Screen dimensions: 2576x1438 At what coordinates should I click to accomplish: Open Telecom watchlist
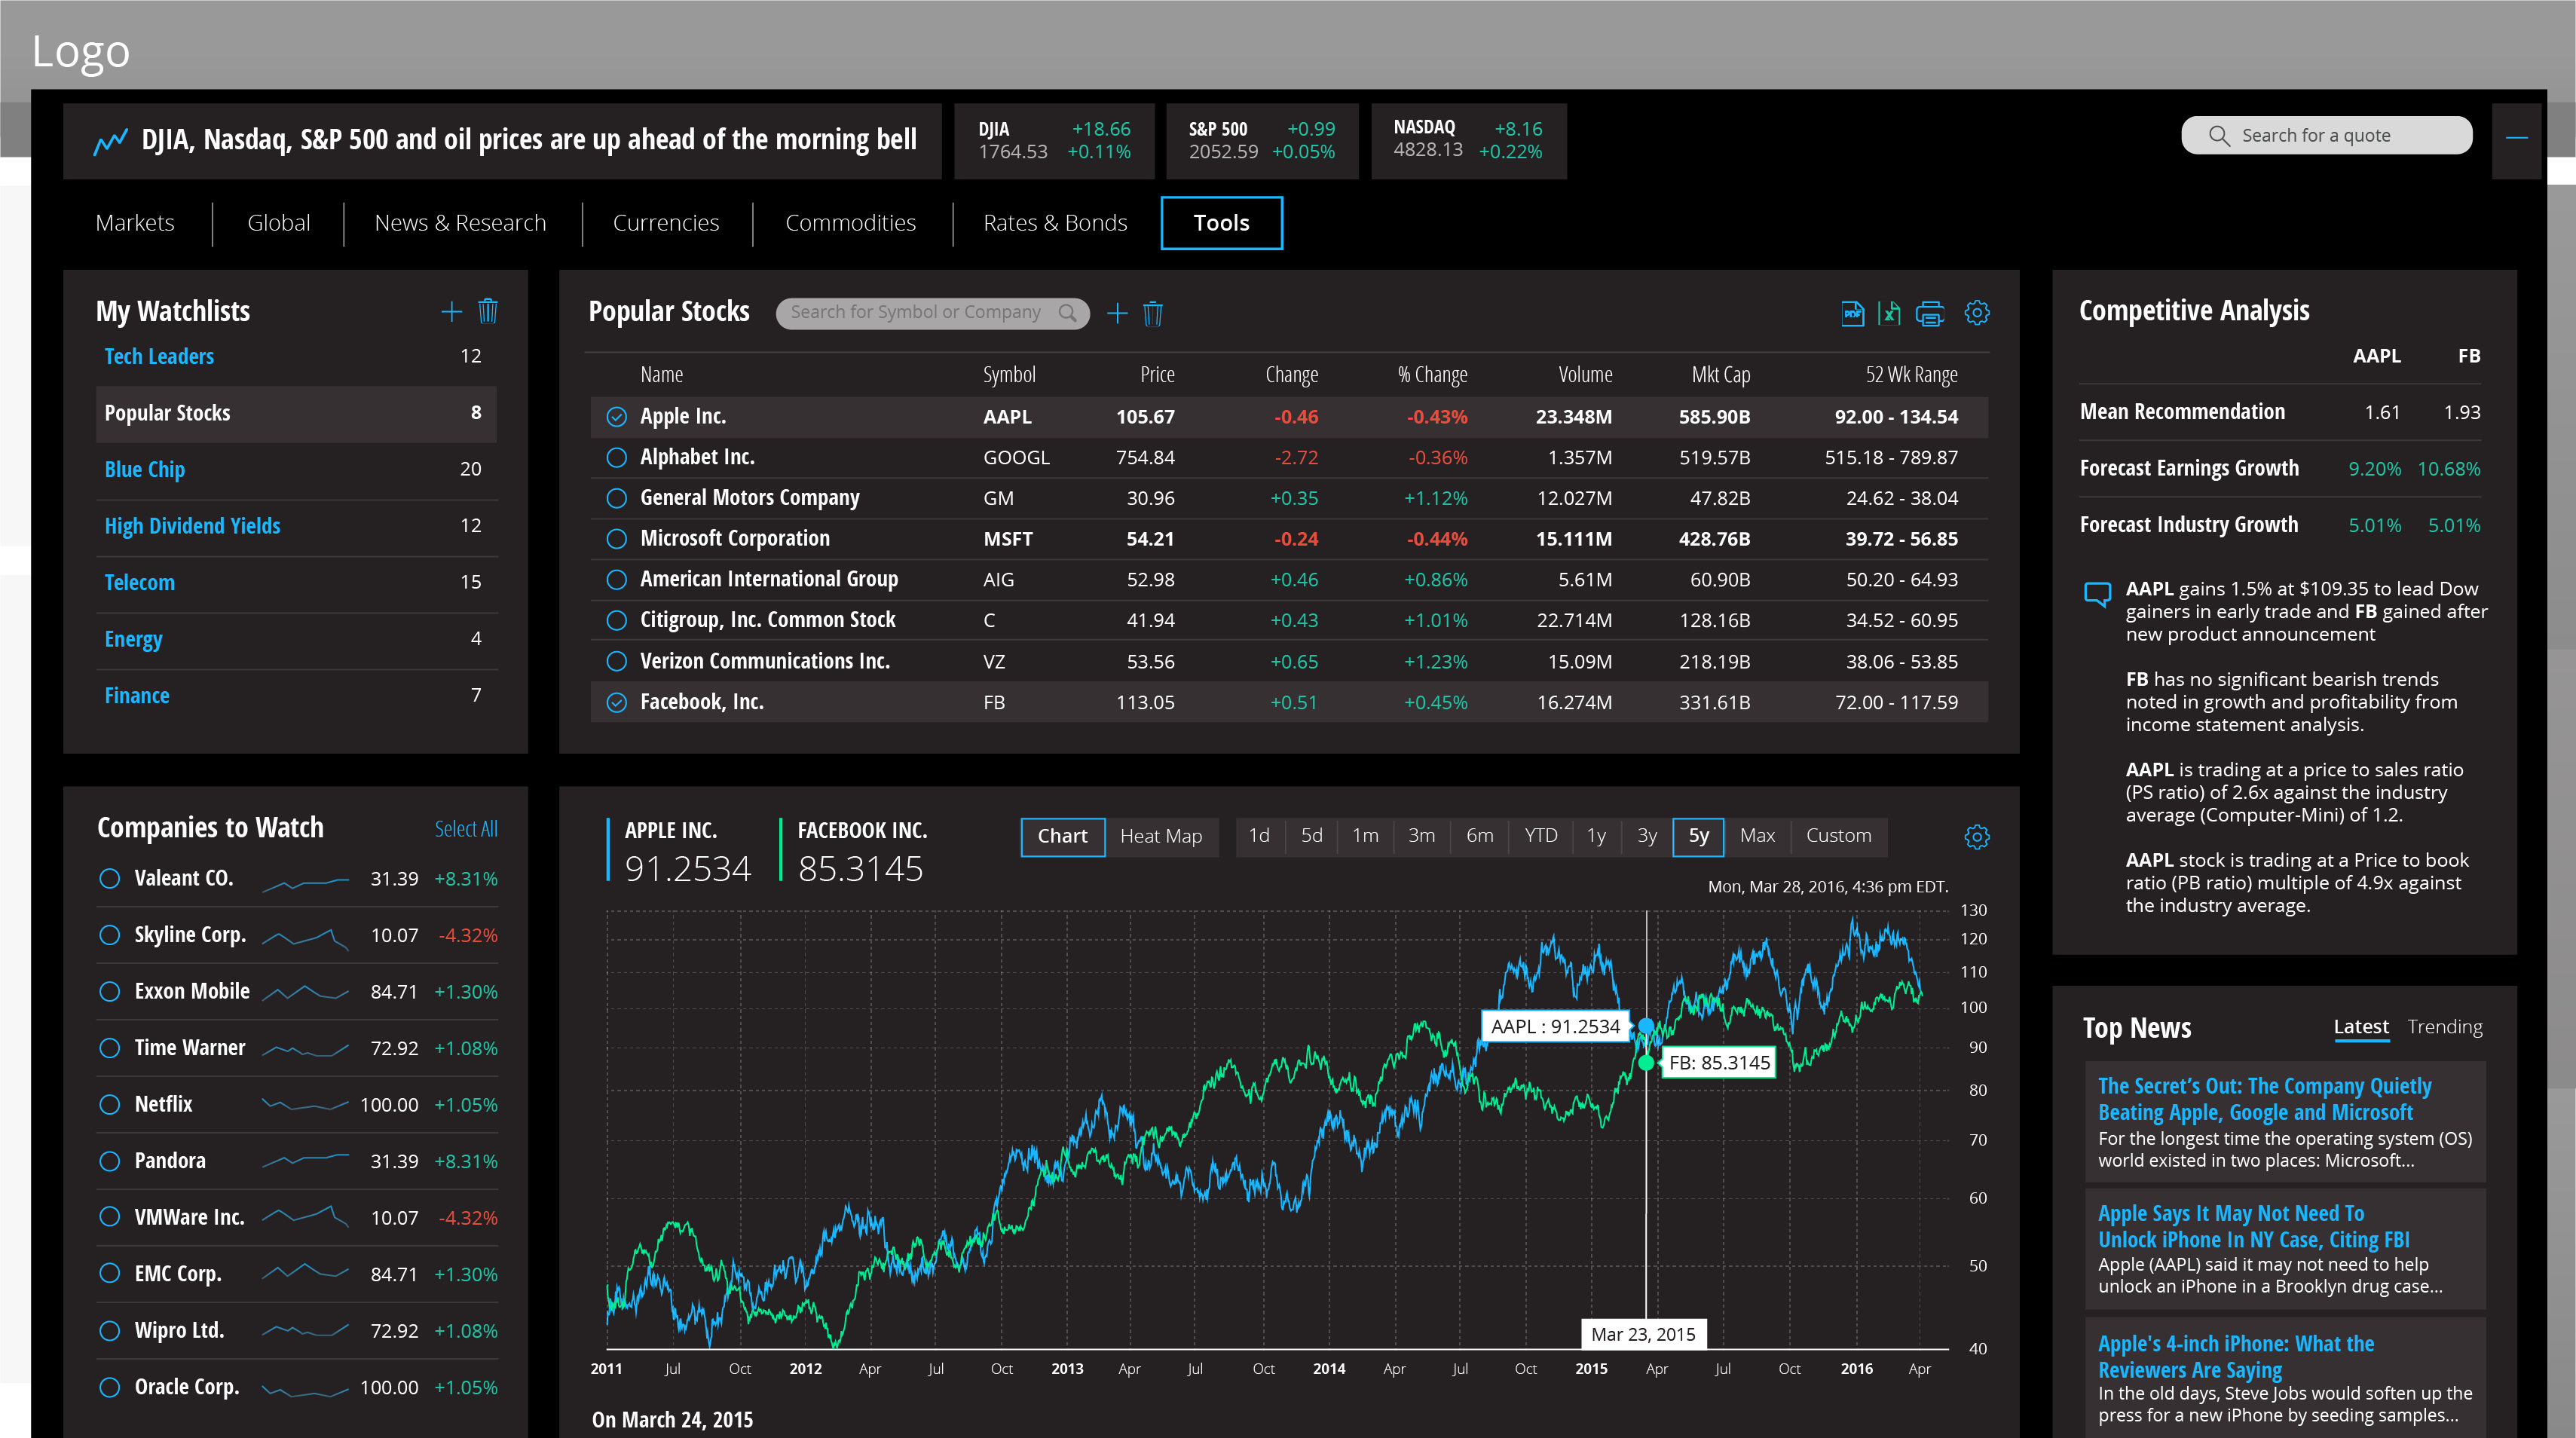tap(139, 583)
